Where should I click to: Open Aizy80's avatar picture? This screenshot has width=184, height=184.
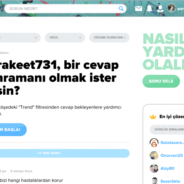154,168
